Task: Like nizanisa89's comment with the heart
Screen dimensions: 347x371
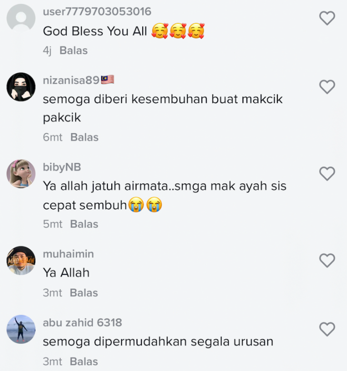Action: coord(327,87)
